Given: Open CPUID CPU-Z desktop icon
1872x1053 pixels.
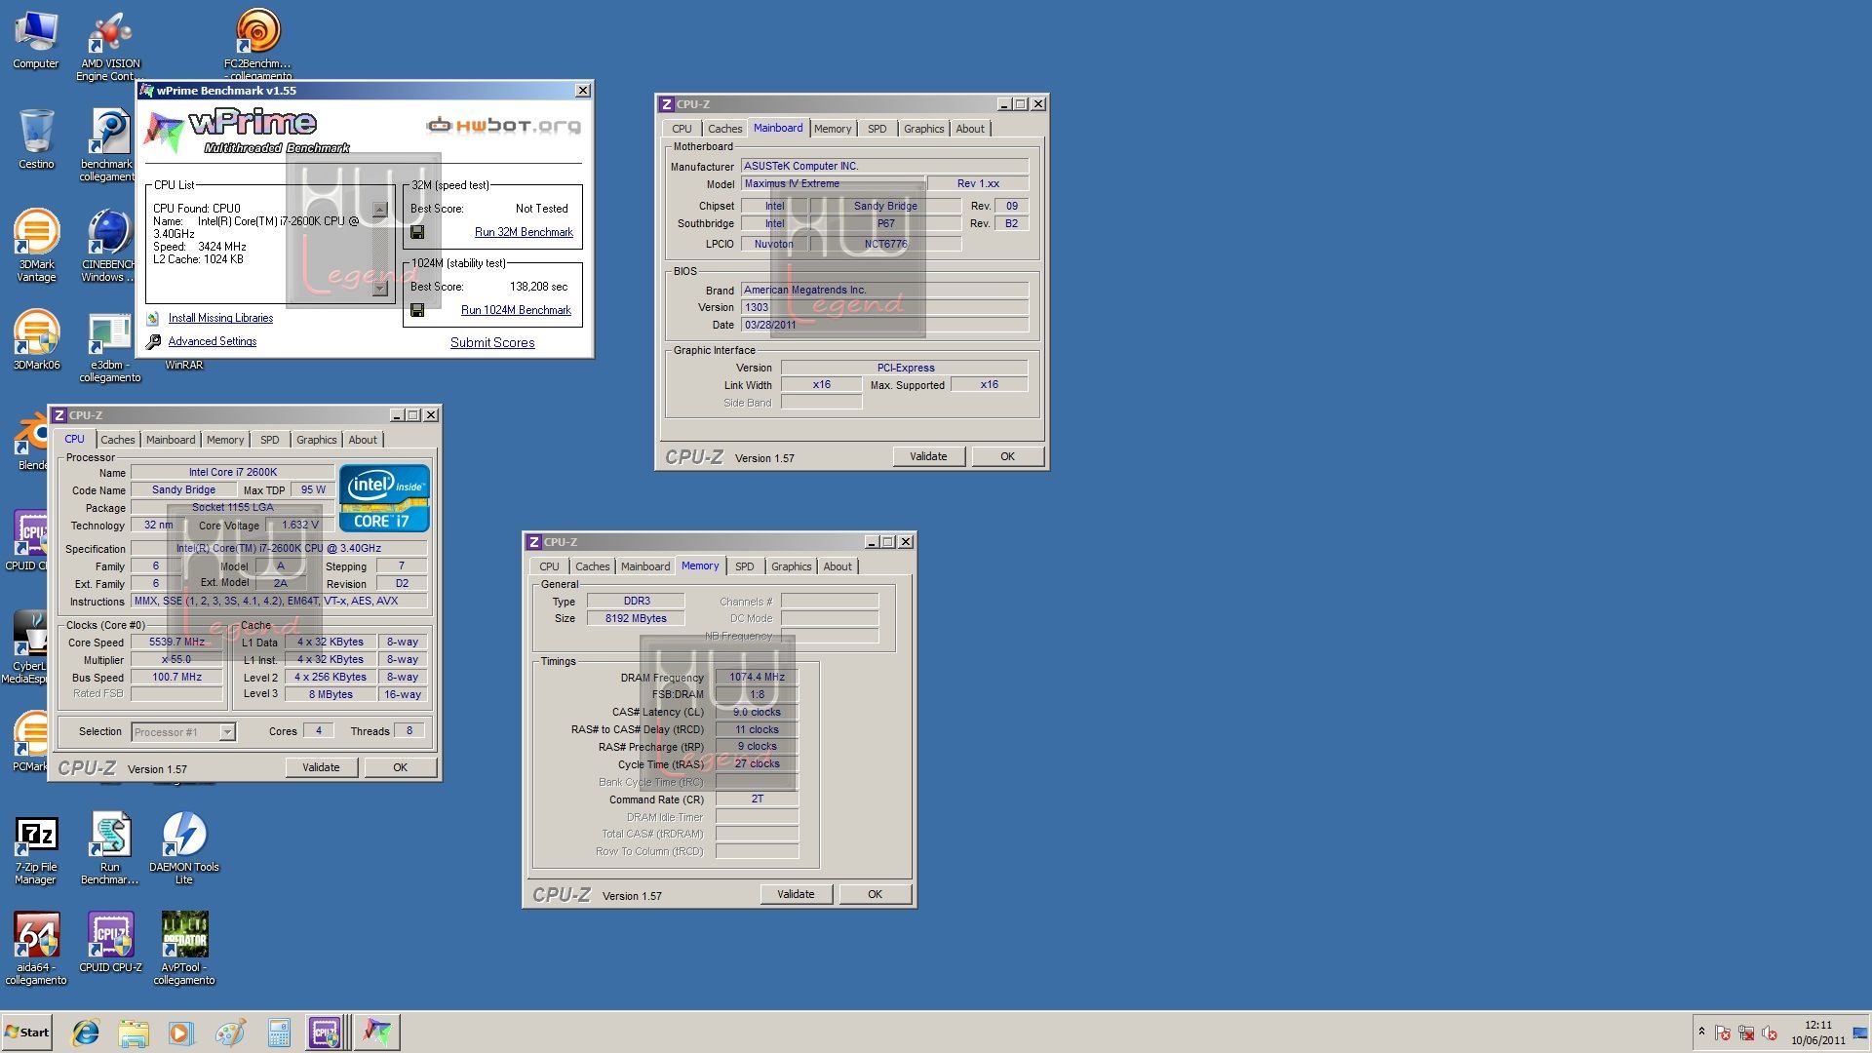Looking at the screenshot, I should (110, 942).
